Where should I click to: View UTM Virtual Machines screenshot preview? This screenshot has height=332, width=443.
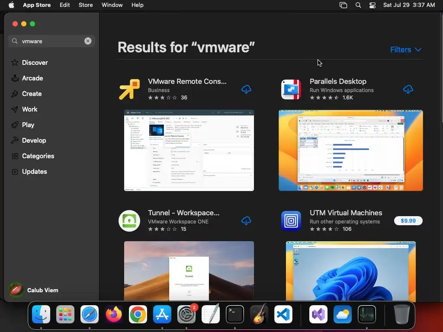tap(350, 271)
